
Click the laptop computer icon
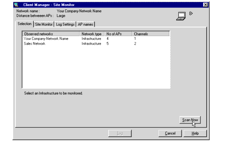(181, 16)
